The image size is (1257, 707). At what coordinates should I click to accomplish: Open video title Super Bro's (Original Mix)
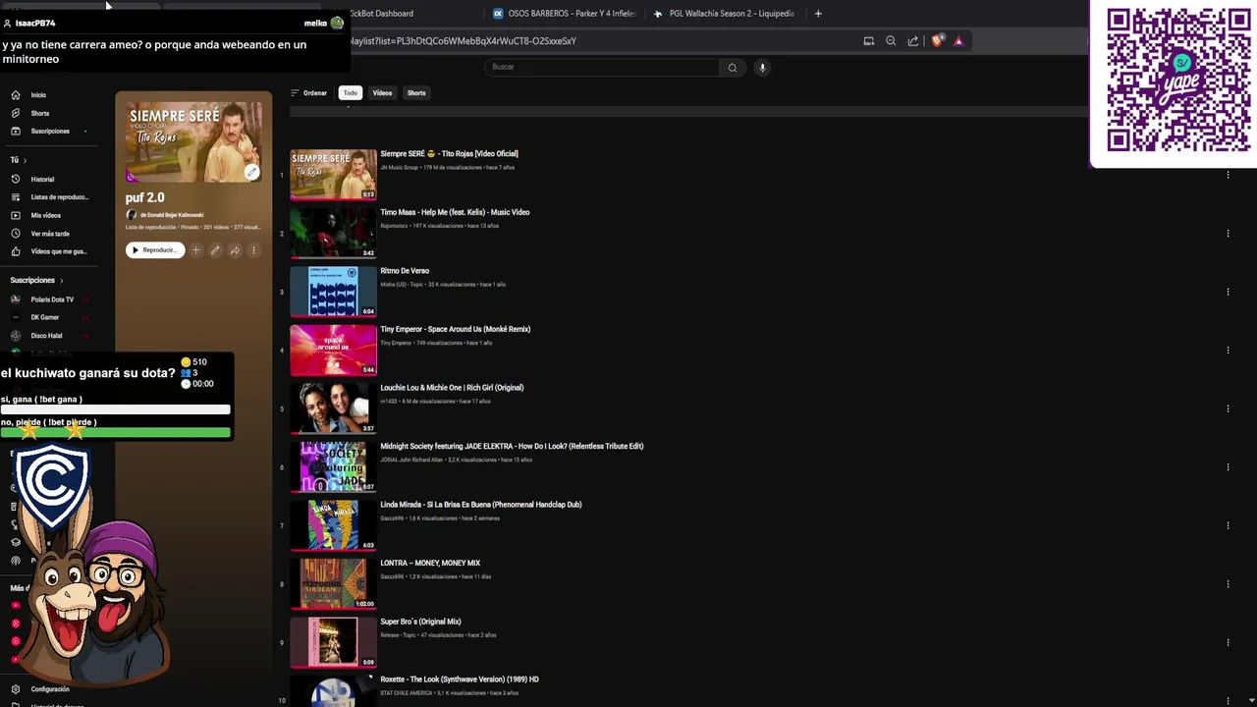420,622
